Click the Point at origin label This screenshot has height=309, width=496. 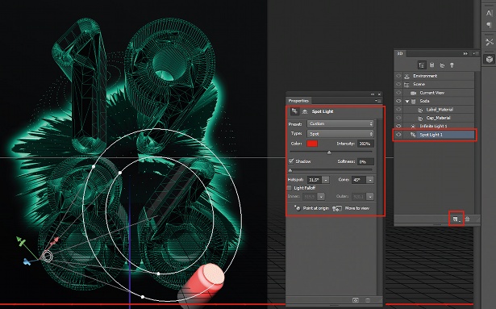coord(315,208)
